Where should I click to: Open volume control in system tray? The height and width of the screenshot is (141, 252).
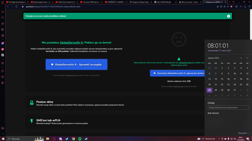point(235,139)
